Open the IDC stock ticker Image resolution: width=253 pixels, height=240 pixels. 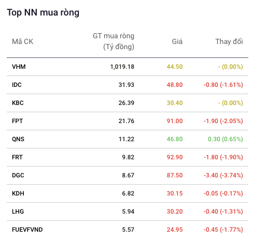17,85
